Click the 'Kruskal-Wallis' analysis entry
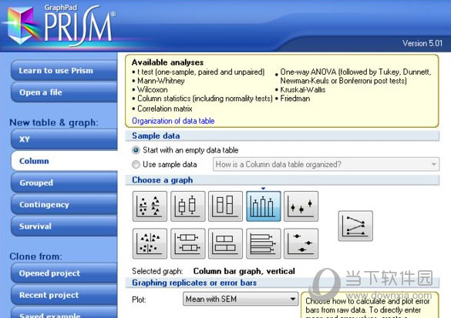The height and width of the screenshot is (318, 451). coord(303,89)
